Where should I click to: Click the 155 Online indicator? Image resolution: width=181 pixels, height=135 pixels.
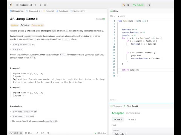pos(100,133)
